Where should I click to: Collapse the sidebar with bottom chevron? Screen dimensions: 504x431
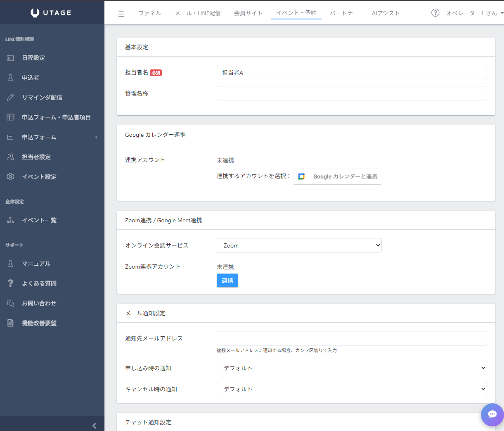point(94,426)
